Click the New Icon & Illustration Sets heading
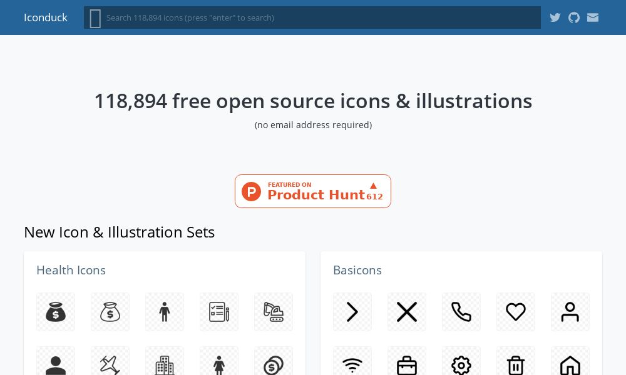 pos(120,232)
